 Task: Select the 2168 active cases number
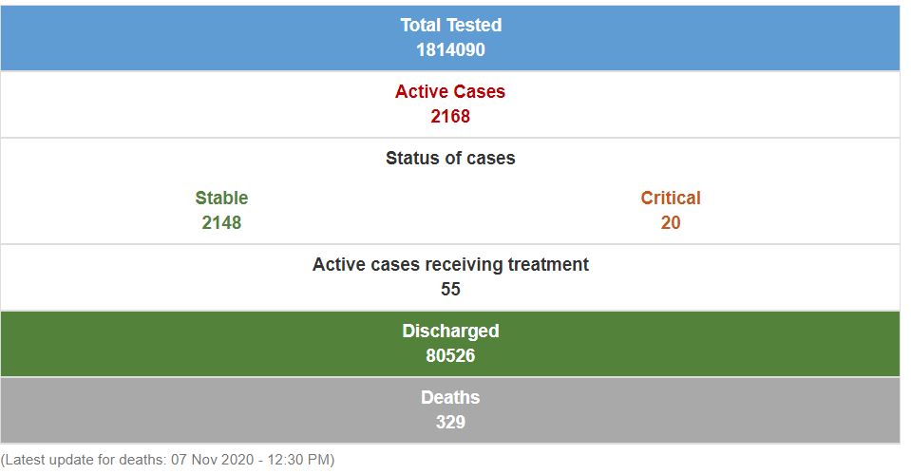pyautogui.click(x=450, y=117)
